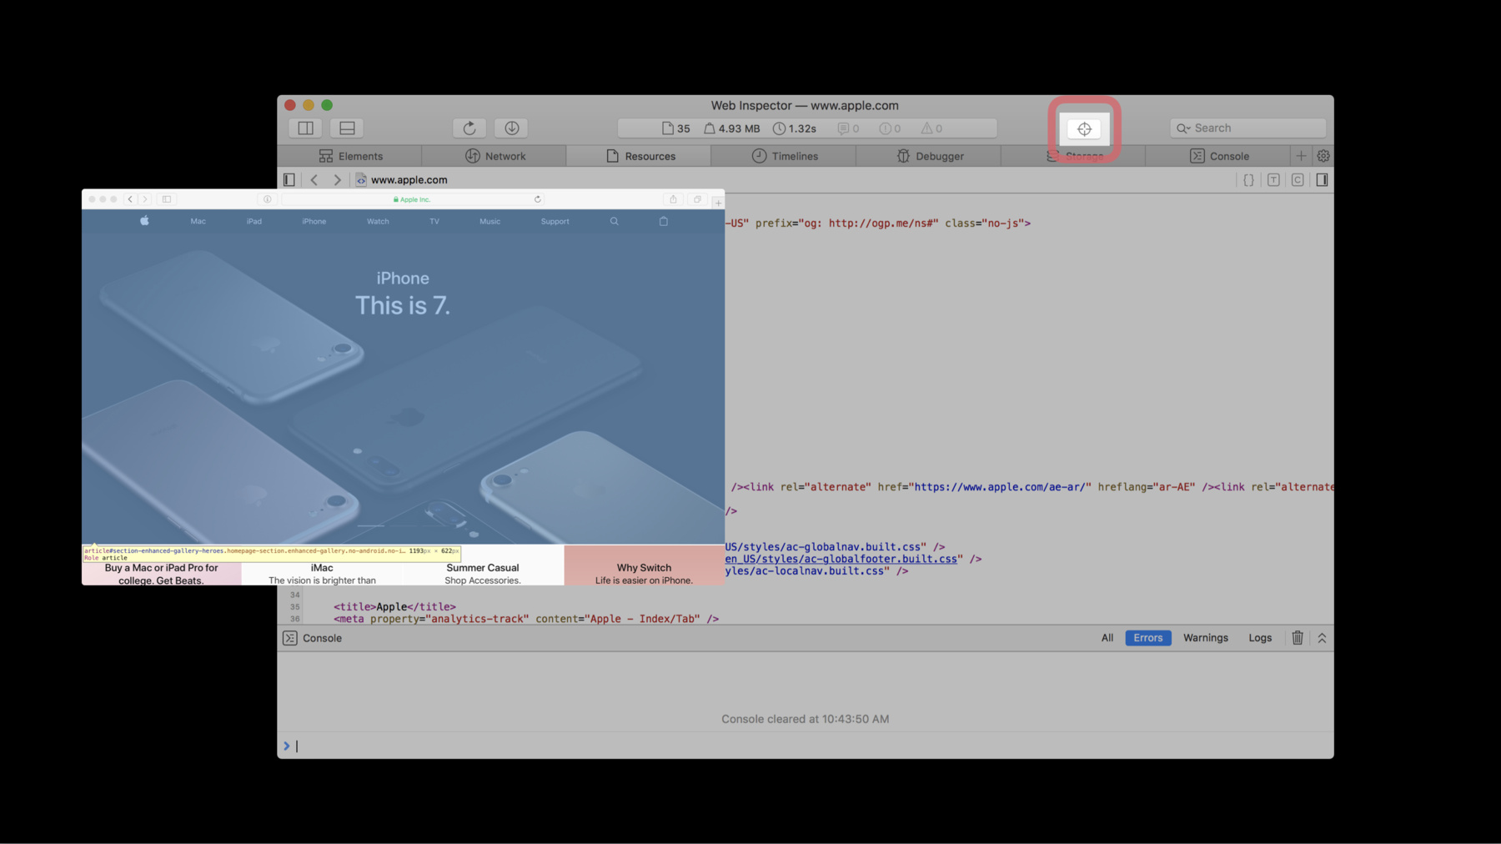Focus the Web Inspector Search field
1501x844 pixels.
coord(1247,128)
